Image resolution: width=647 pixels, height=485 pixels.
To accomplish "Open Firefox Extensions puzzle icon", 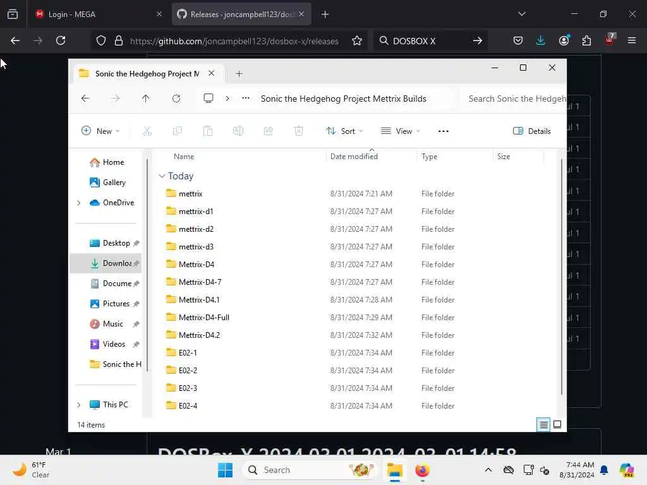I will pyautogui.click(x=586, y=40).
